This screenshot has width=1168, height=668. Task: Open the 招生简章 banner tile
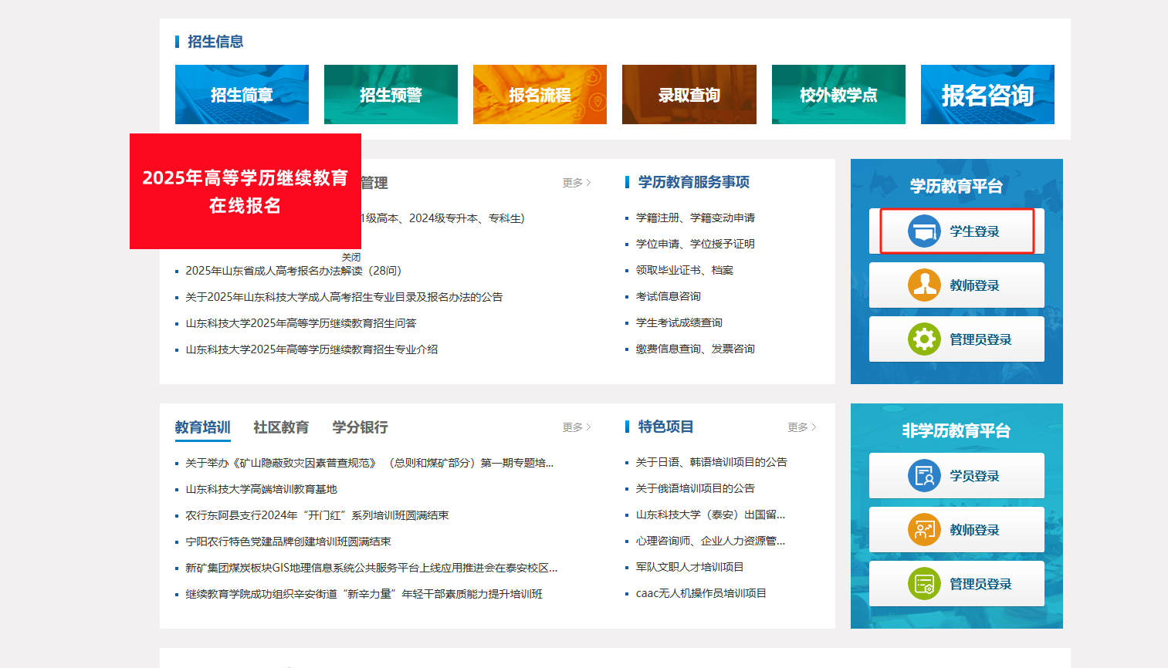(242, 95)
